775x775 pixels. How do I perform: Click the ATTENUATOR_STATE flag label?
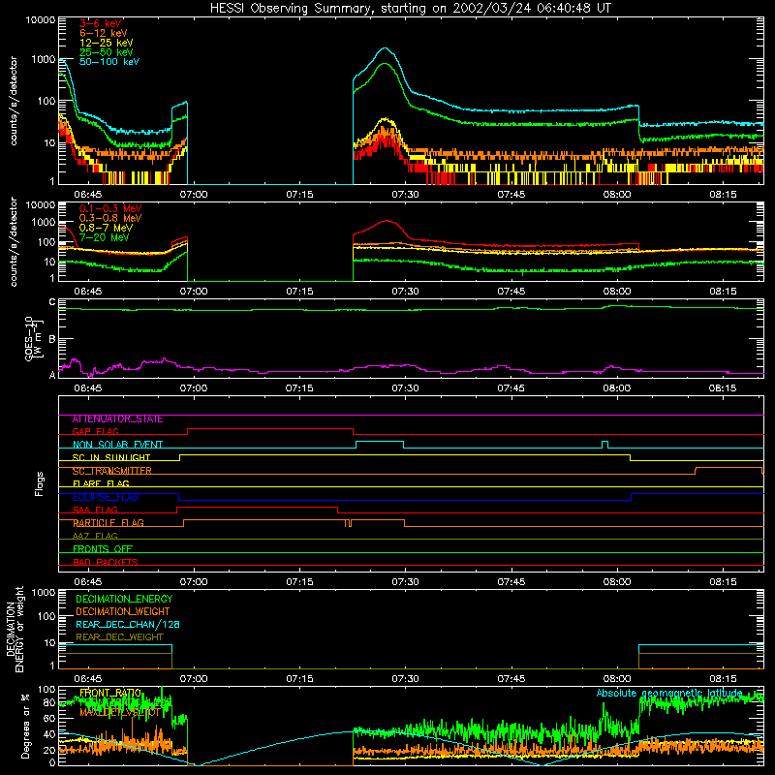coord(117,419)
